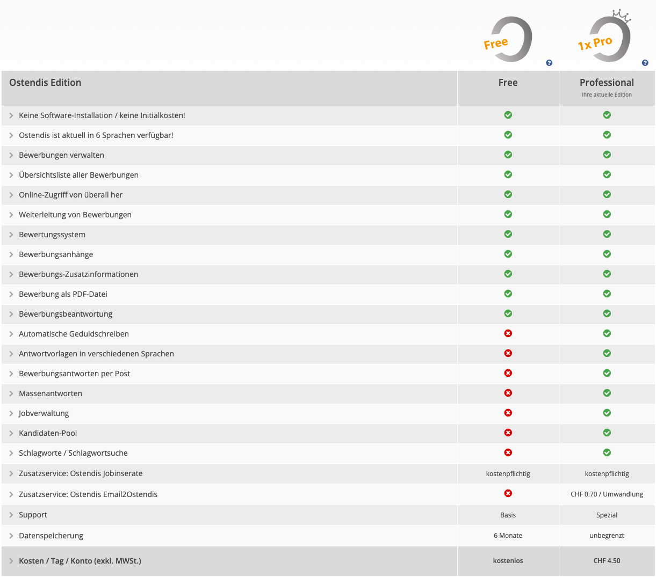Viewport: 656px width, 577px height.
Task: Open Bewerbung als PDF-Datei label
Action: pyautogui.click(x=63, y=294)
